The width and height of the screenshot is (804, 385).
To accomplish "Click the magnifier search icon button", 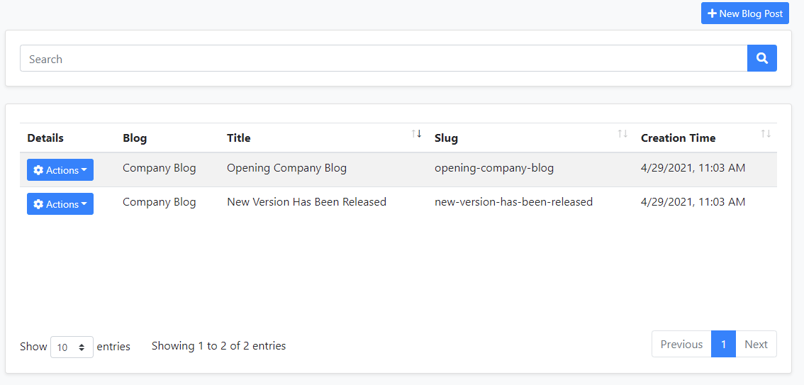I will pyautogui.click(x=762, y=59).
